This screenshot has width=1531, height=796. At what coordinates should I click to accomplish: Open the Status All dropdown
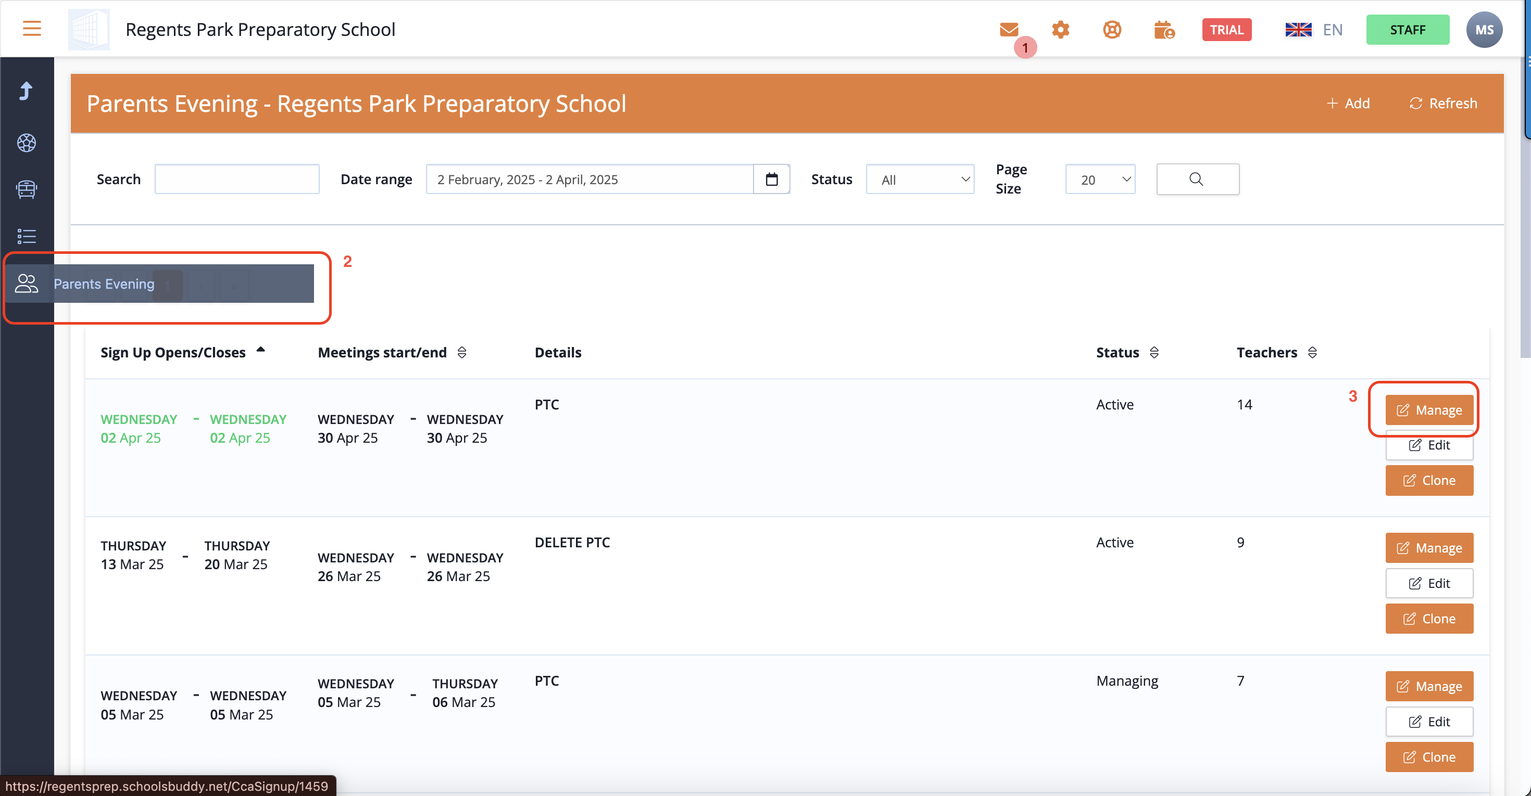920,179
